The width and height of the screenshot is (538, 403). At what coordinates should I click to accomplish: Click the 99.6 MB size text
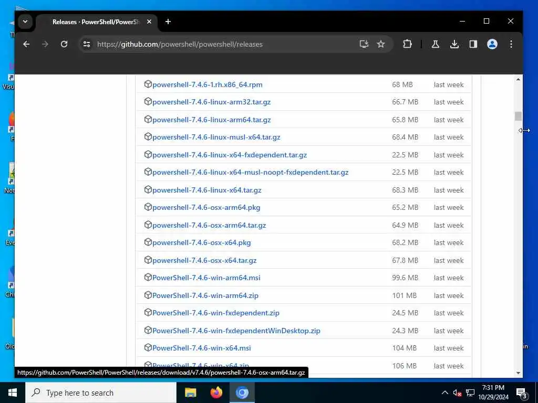(405, 278)
